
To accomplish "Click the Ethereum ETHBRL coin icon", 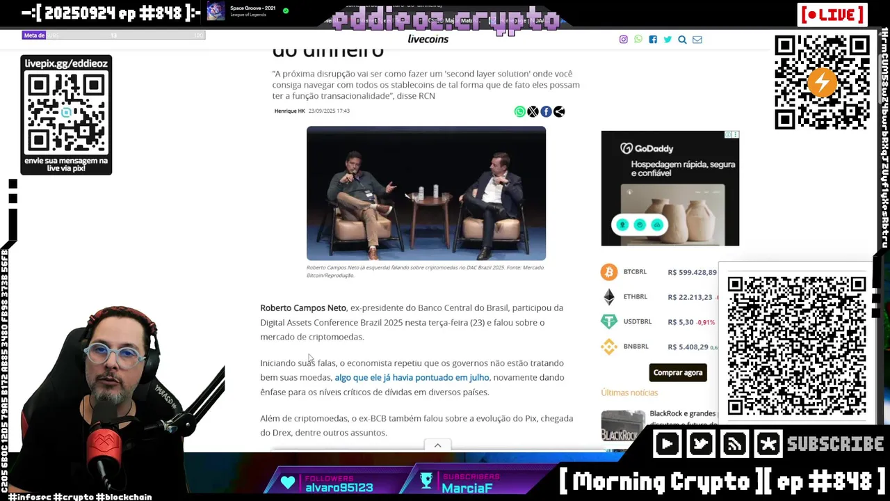I will [x=609, y=297].
